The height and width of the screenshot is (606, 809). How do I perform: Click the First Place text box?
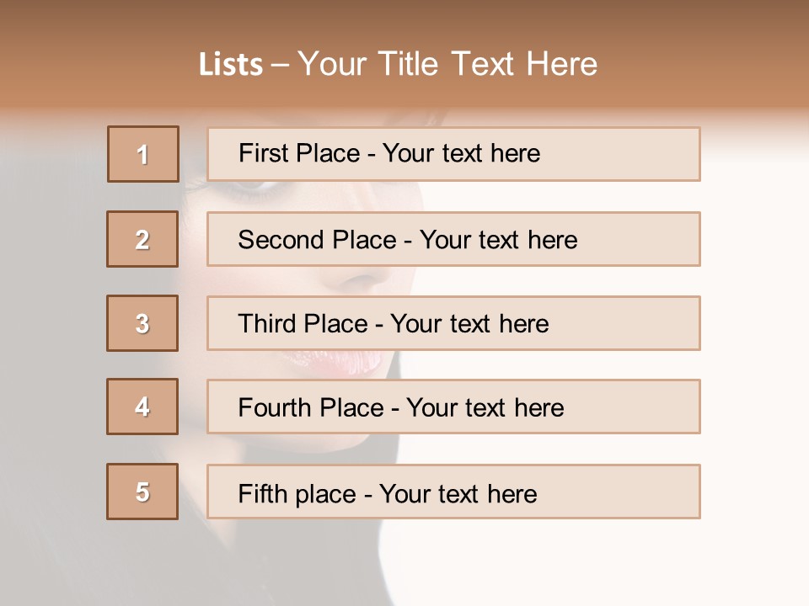pyautogui.click(x=453, y=154)
